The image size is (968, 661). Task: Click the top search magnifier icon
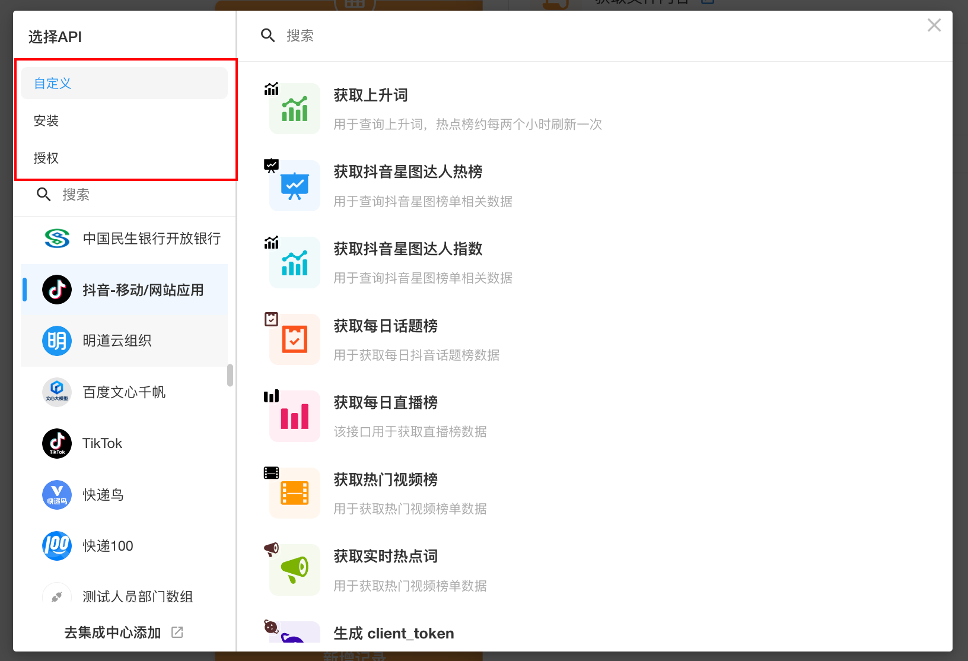click(268, 36)
